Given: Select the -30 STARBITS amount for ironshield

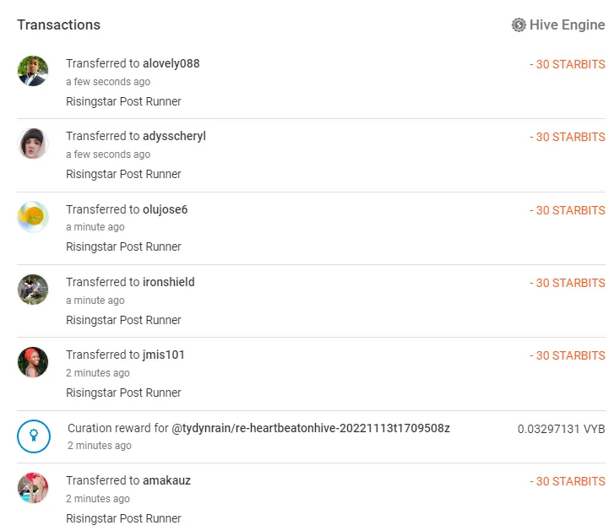Looking at the screenshot, I should 568,283.
